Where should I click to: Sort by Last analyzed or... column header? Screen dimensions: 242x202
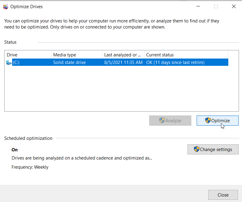pos(123,55)
